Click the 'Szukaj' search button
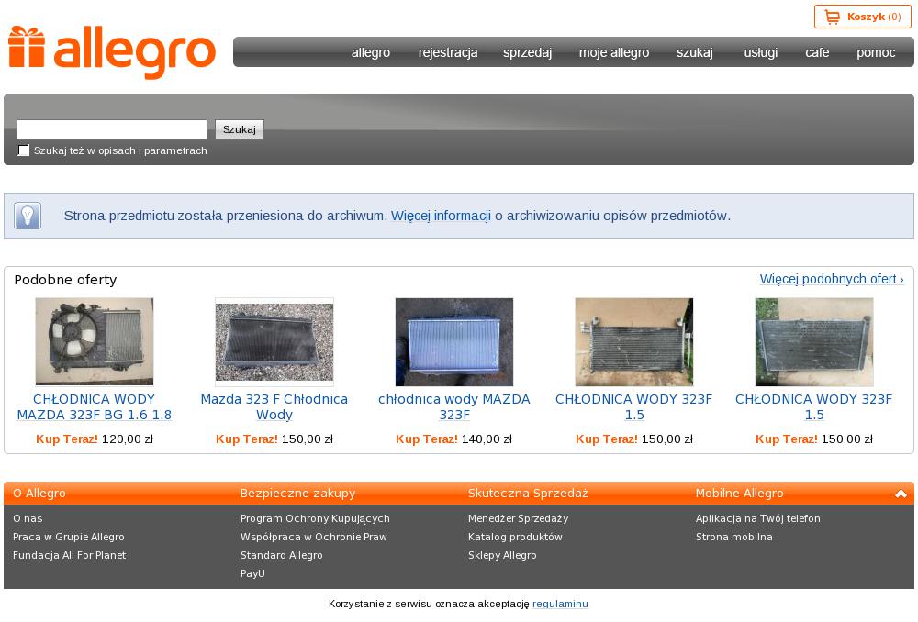Image resolution: width=918 pixels, height=622 pixels. point(240,129)
